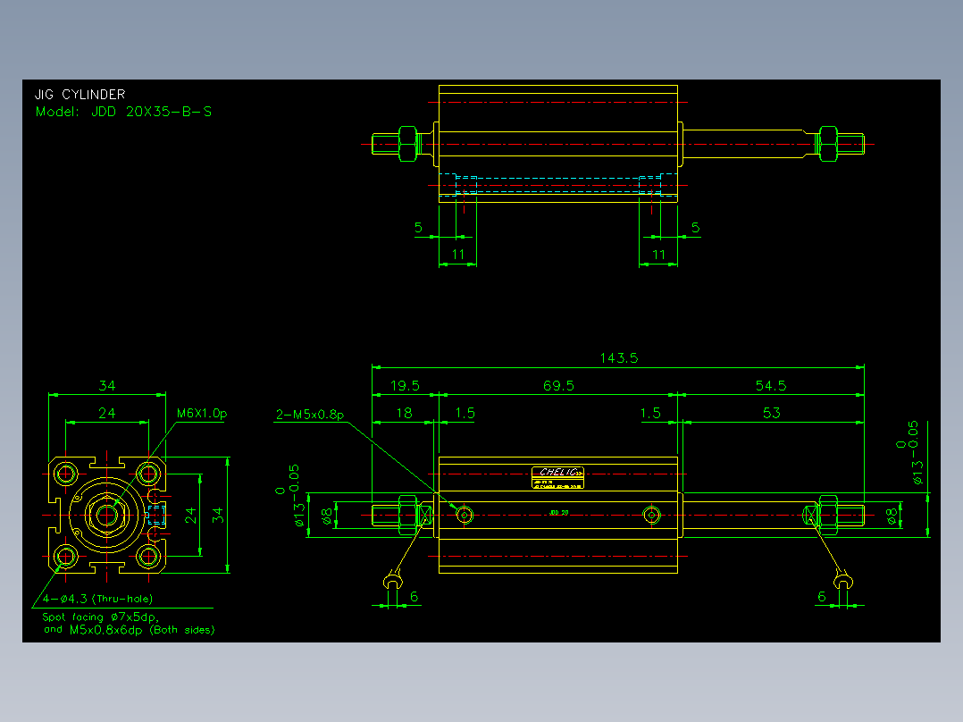The image size is (963, 722).
Task: Click the M6X1.0p thread callout
Action: coord(202,414)
